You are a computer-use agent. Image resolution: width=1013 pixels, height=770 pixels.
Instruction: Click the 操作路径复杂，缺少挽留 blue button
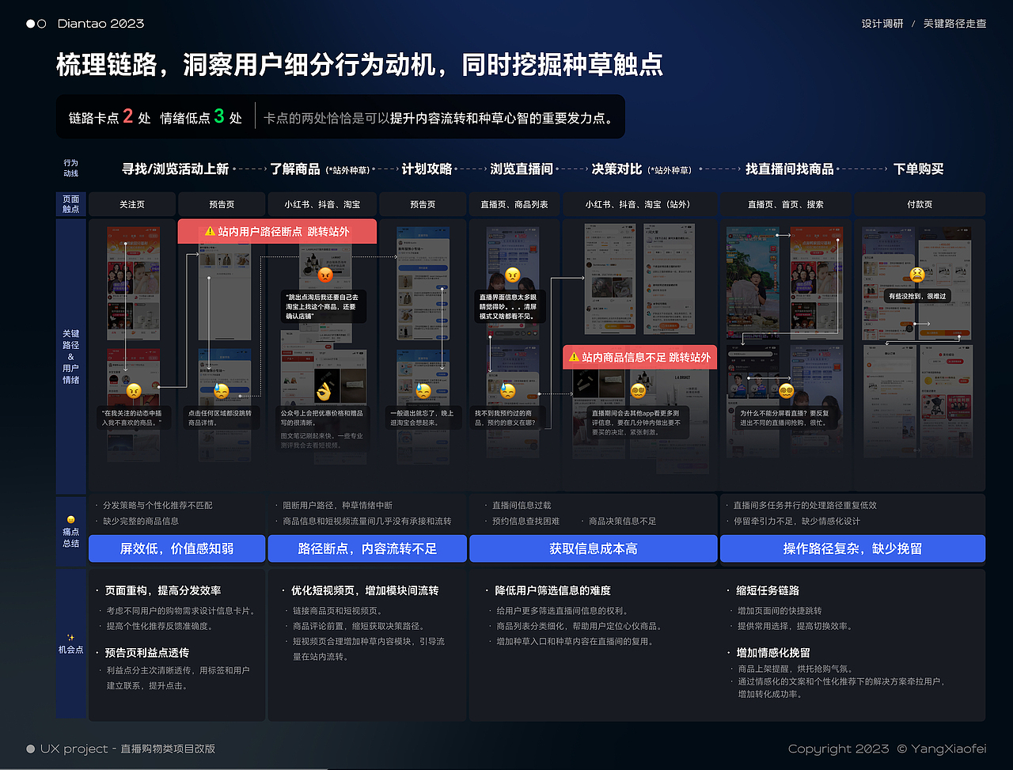852,548
